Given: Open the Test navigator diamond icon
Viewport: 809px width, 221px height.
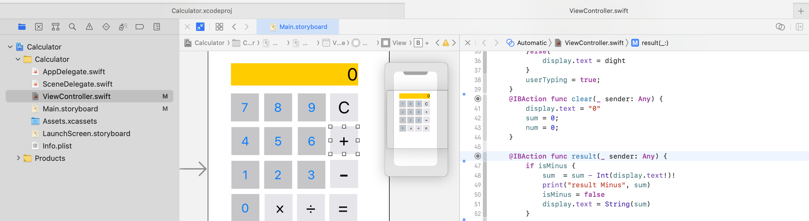Looking at the screenshot, I should (106, 27).
